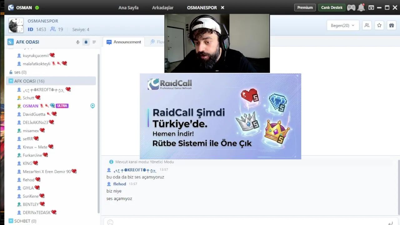This screenshot has width=400, height=225.
Task: Click the heart badge icon in banner
Action: click(x=250, y=95)
